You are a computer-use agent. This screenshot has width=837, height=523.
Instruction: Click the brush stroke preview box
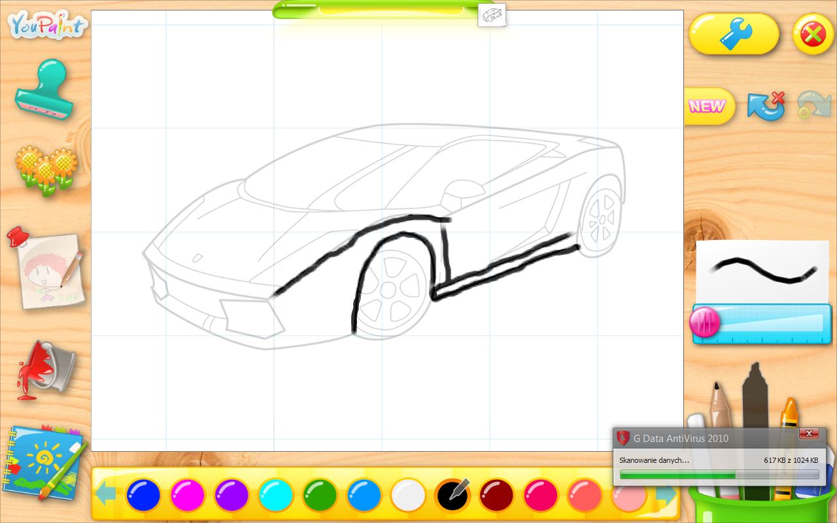(762, 271)
